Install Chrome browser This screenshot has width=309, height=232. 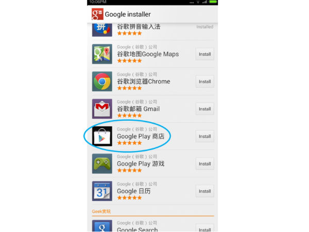(205, 81)
